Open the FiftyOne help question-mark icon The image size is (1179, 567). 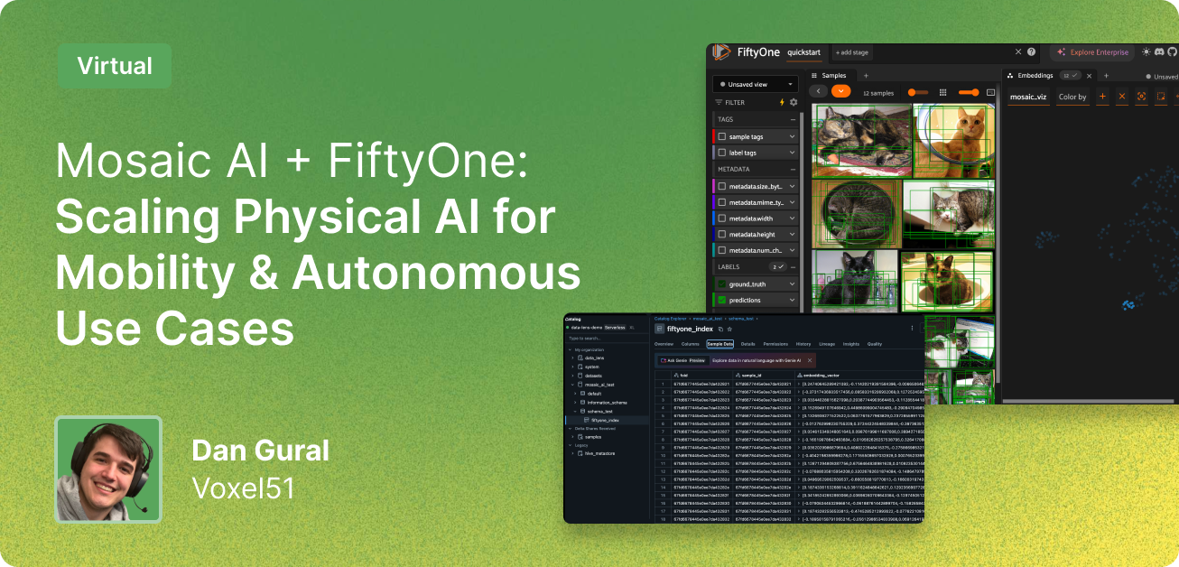click(x=1031, y=51)
